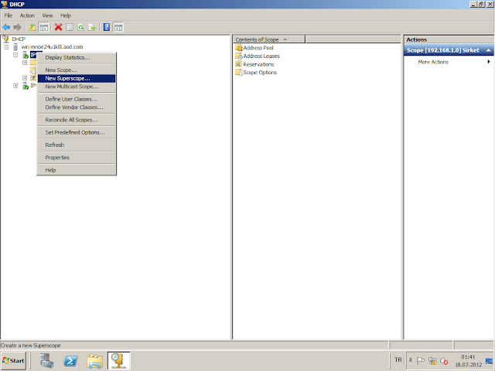Viewport: 495px width, 371px height.
Task: Click the Back arrow toolbar icon
Action: [7, 27]
